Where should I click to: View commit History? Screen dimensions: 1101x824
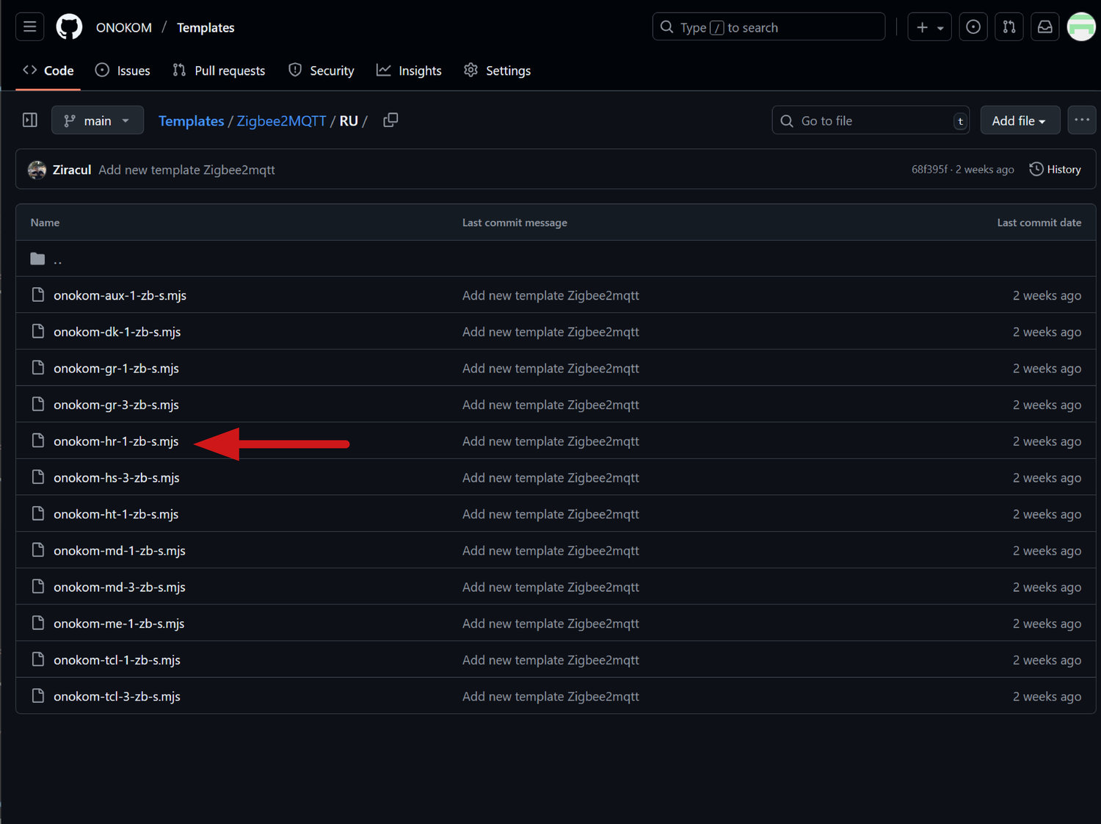(x=1055, y=170)
